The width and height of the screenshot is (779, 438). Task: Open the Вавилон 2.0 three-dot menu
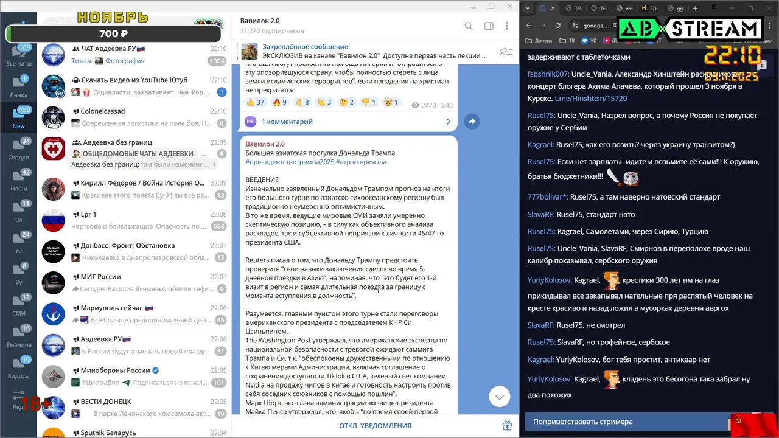coord(506,26)
